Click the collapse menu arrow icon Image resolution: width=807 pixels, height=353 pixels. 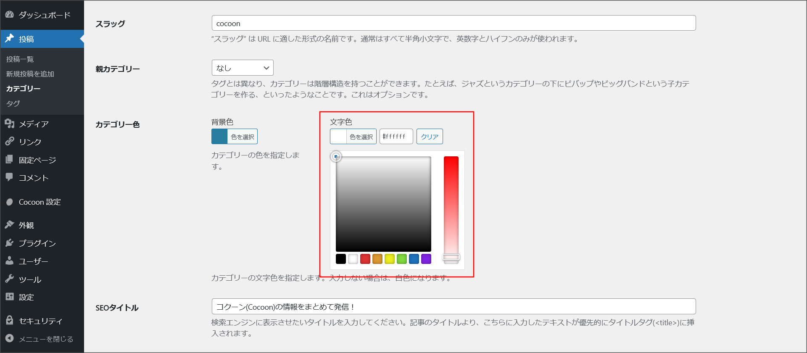[10, 338]
